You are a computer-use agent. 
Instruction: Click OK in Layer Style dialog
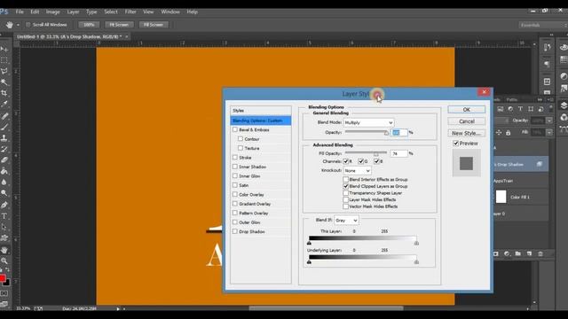466,109
